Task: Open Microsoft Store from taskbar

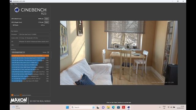Action: pos(119,107)
